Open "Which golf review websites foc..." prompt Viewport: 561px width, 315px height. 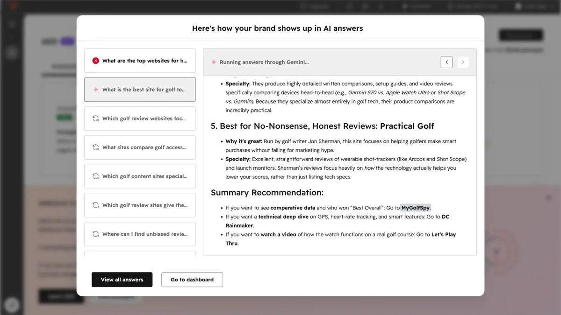point(140,119)
